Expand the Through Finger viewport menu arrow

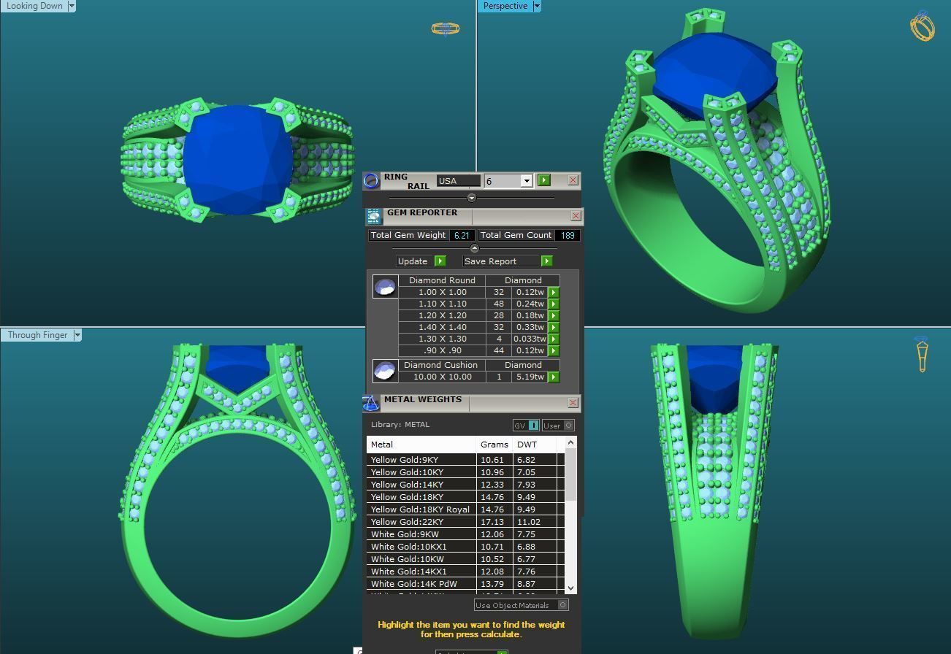coord(77,335)
